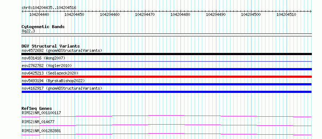Open transcript RIMS2|NM_001100117 label

pyautogui.click(x=41, y=113)
